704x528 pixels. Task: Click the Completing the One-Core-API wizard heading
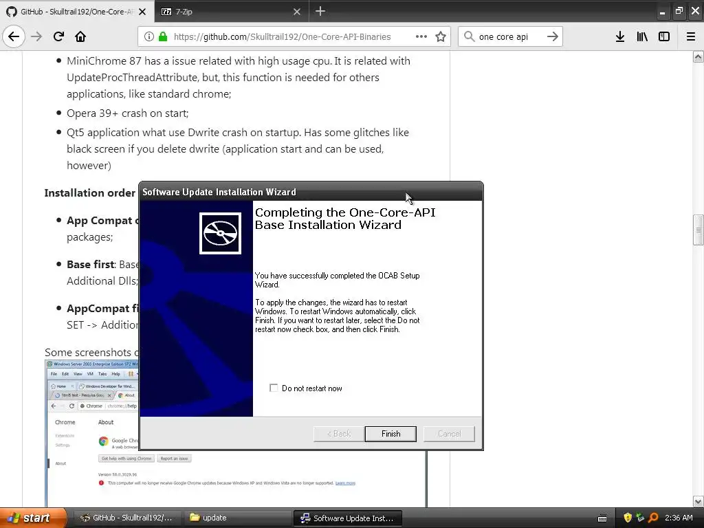click(345, 219)
